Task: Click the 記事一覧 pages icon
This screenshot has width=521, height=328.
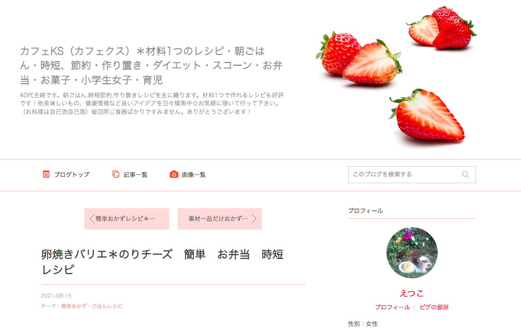Action: tap(116, 174)
